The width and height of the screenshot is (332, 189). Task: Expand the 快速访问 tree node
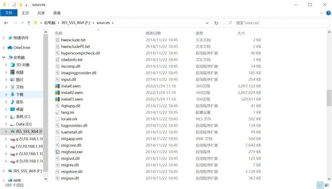click(x=4, y=38)
